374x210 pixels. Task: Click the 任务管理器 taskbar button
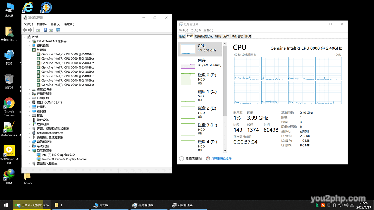148,205
